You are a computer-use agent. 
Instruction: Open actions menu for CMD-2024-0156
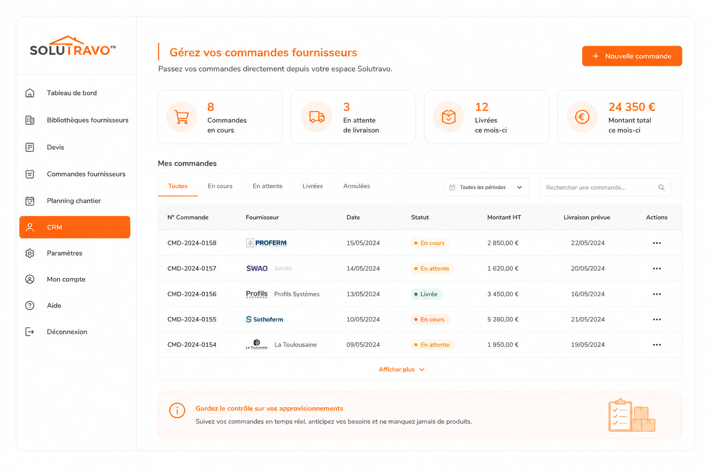pos(657,294)
